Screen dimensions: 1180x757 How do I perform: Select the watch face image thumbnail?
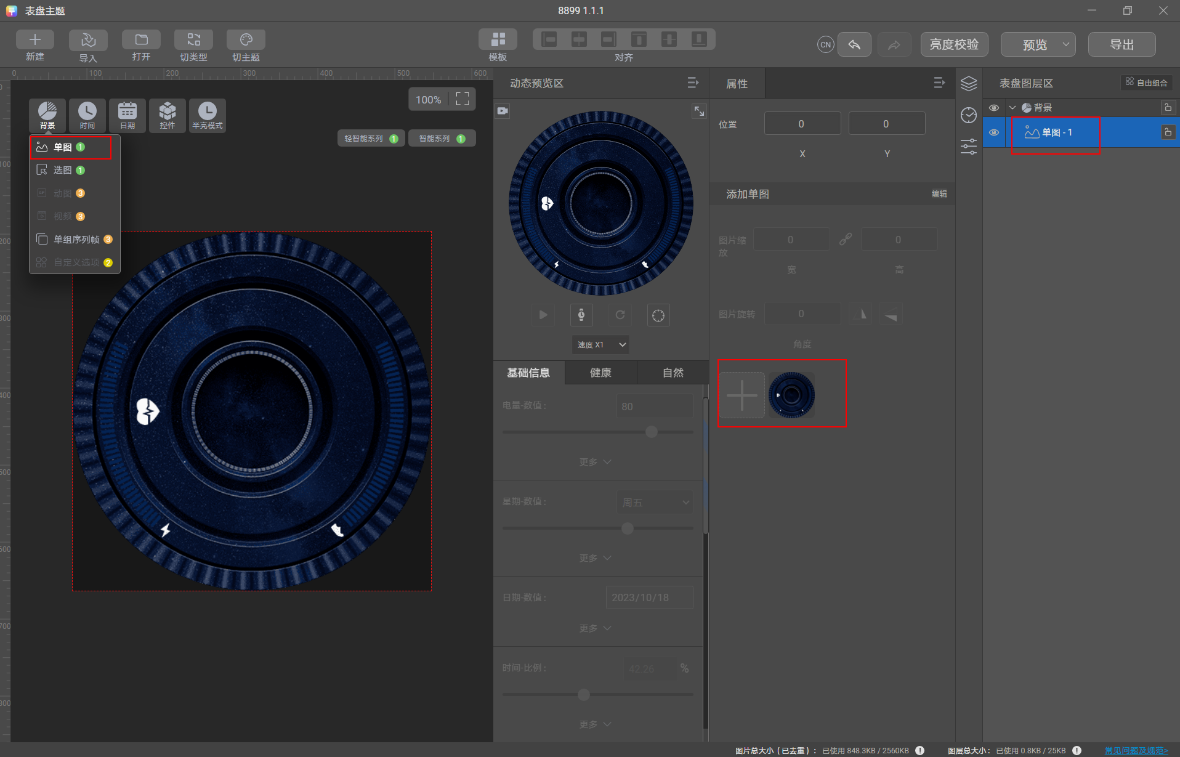click(791, 395)
